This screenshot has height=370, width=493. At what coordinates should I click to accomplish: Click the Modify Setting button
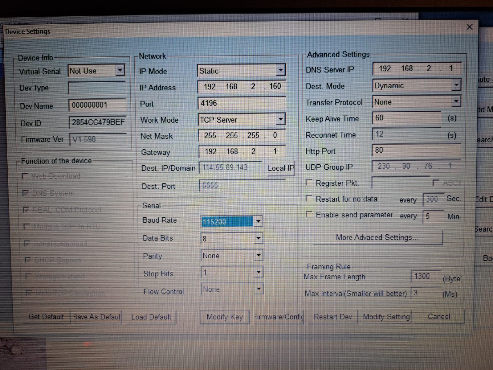(386, 317)
